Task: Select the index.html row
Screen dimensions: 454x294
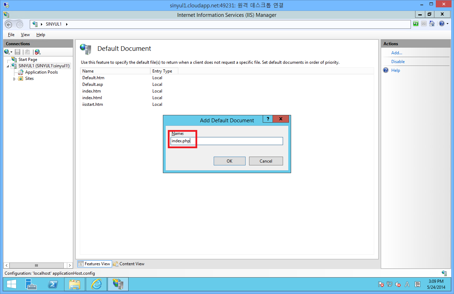Action: pos(227,98)
